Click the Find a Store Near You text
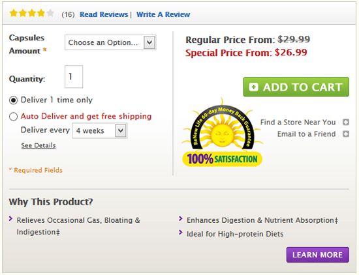359x275 pixels. coord(298,123)
